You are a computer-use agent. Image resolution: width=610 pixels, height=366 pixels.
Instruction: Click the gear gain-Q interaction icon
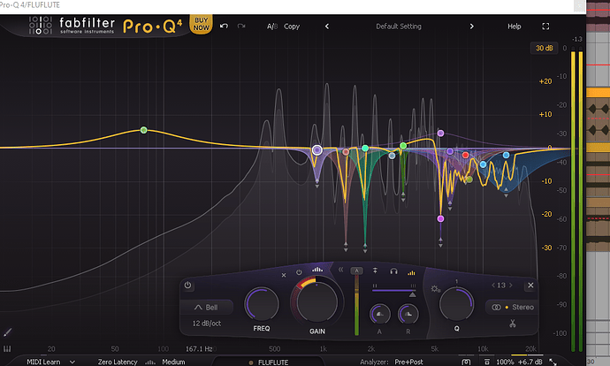(435, 289)
